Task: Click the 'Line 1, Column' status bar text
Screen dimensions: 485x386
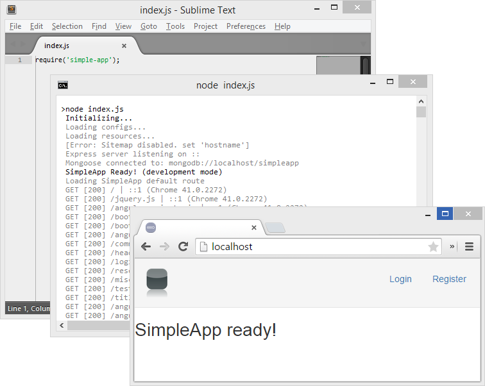Action: 29,308
